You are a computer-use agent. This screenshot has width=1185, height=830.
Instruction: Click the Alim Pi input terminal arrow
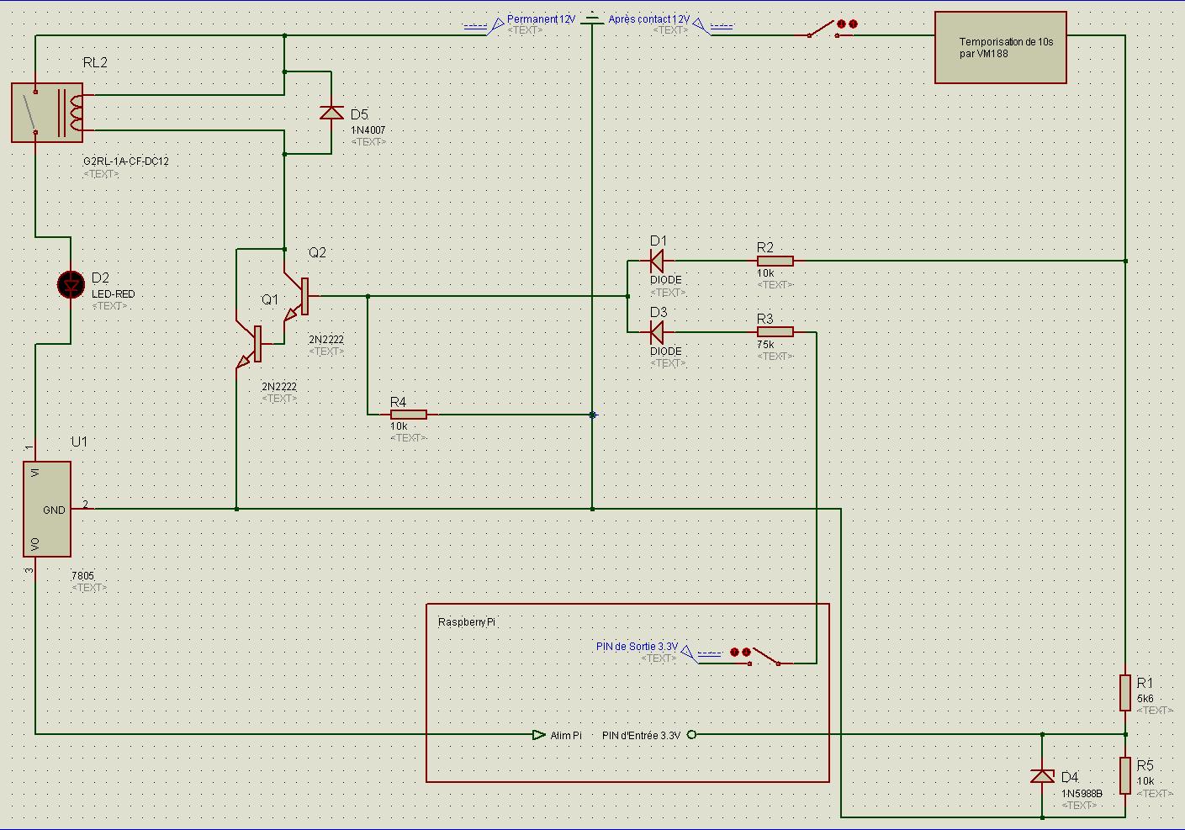coord(539,734)
